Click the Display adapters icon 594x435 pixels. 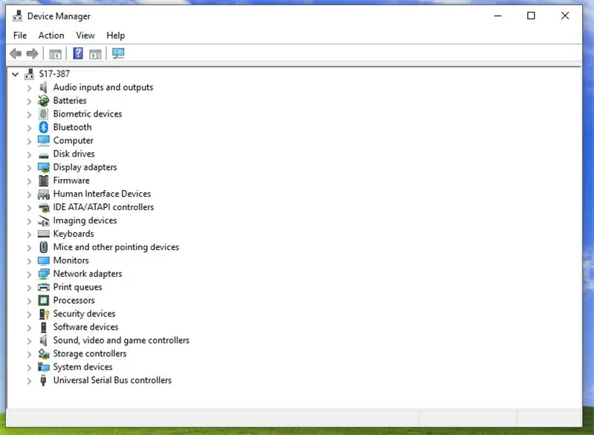click(x=44, y=167)
